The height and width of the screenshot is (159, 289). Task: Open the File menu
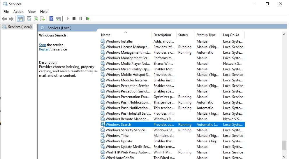pos(6,12)
